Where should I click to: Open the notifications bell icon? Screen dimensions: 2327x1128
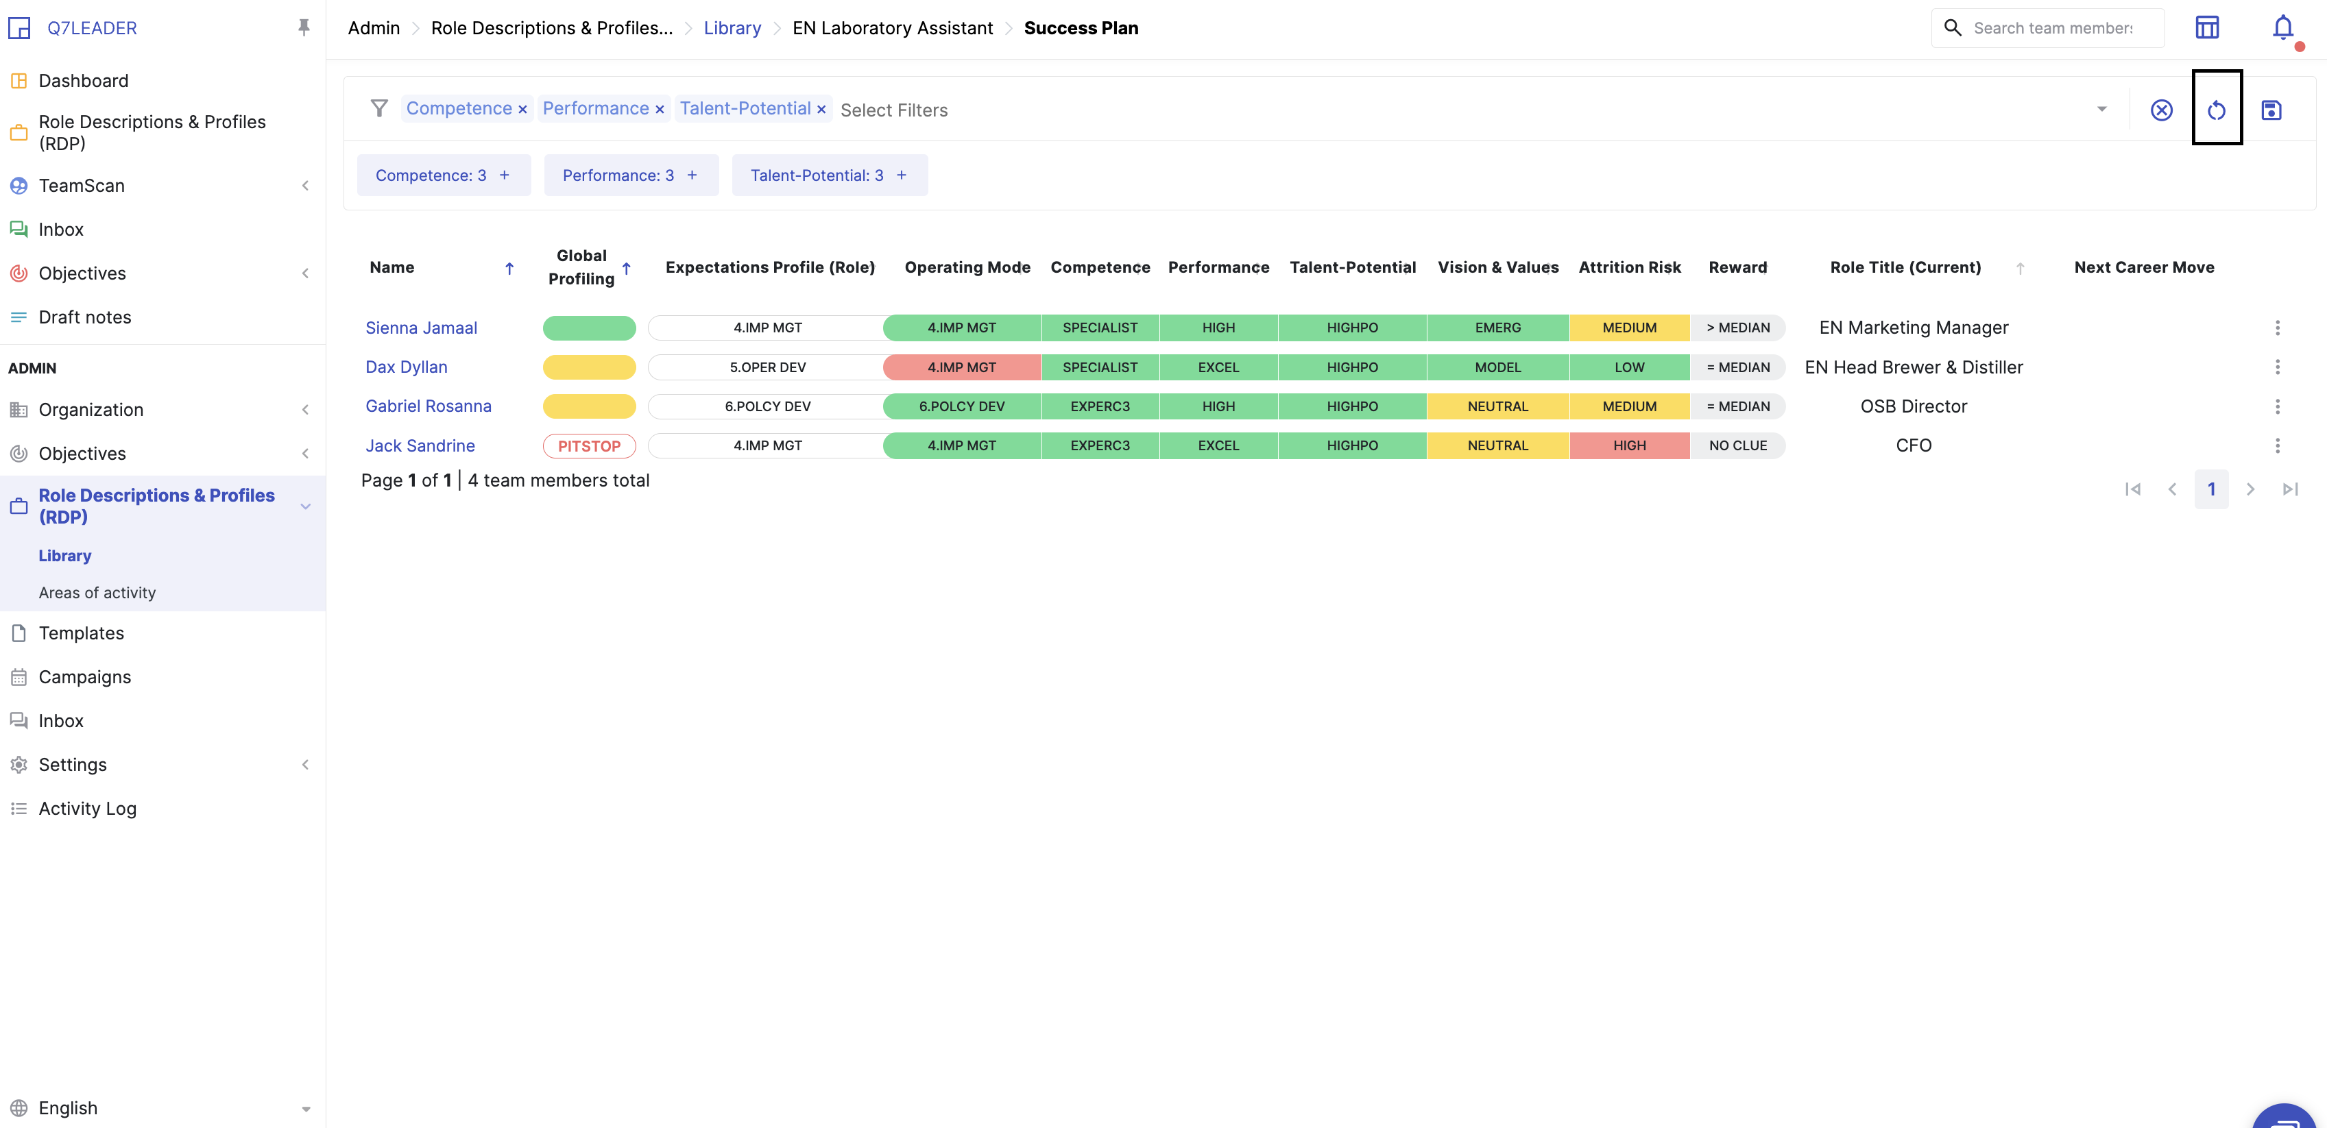point(2282,28)
